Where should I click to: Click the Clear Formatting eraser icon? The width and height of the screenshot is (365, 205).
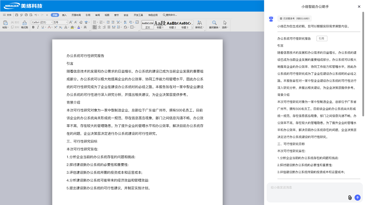coord(81,22)
